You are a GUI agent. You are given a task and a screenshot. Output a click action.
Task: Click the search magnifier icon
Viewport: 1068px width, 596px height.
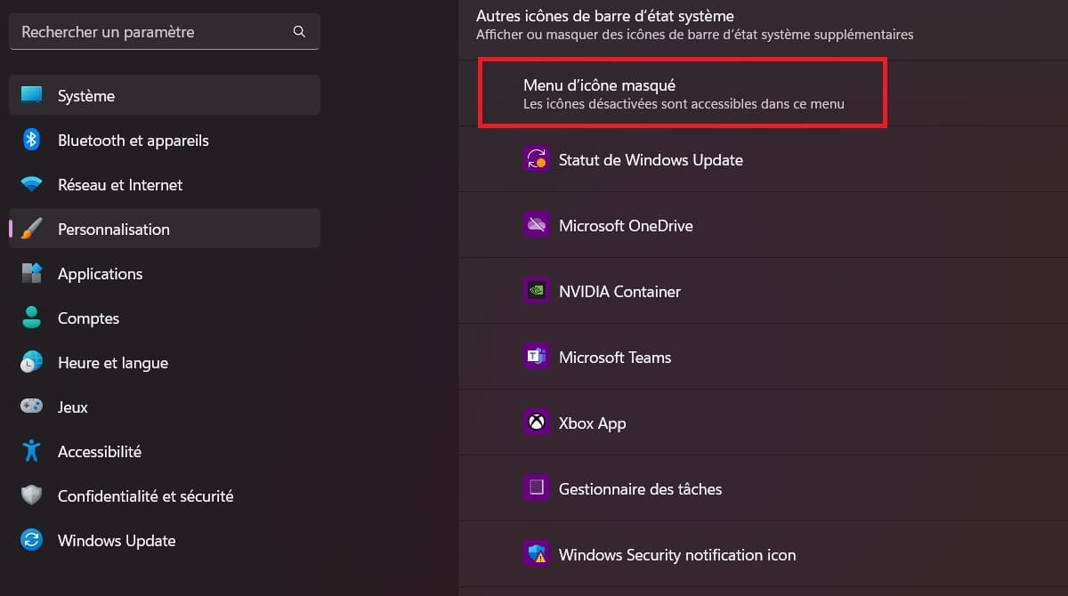coord(299,32)
